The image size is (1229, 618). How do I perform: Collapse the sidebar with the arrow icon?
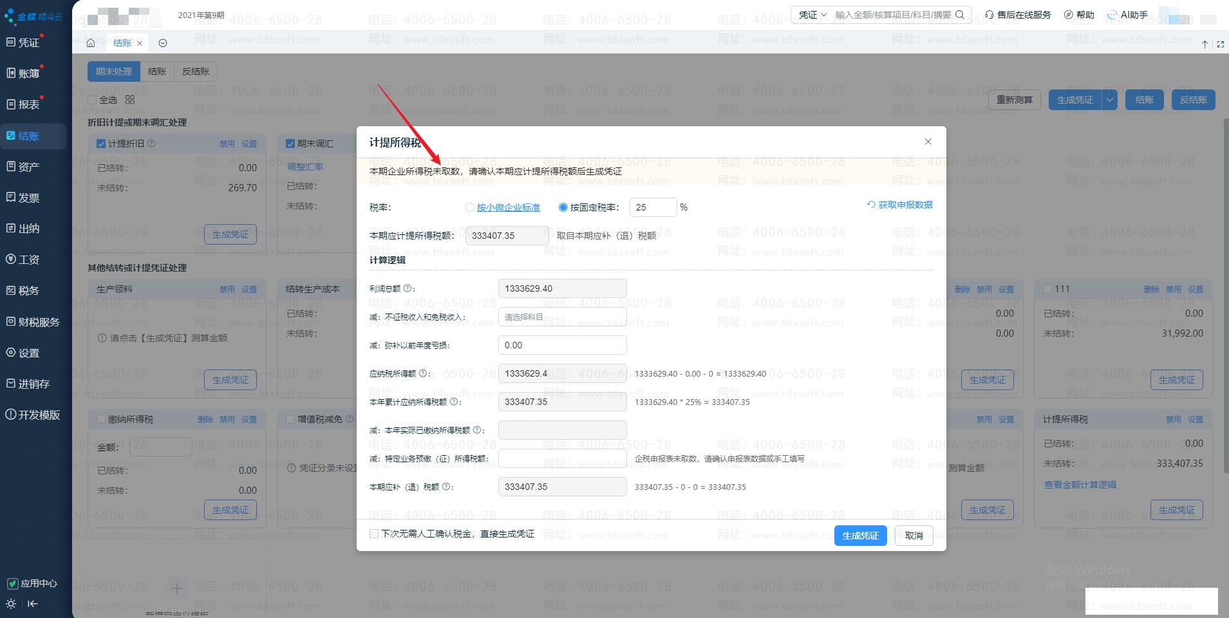pyautogui.click(x=32, y=604)
